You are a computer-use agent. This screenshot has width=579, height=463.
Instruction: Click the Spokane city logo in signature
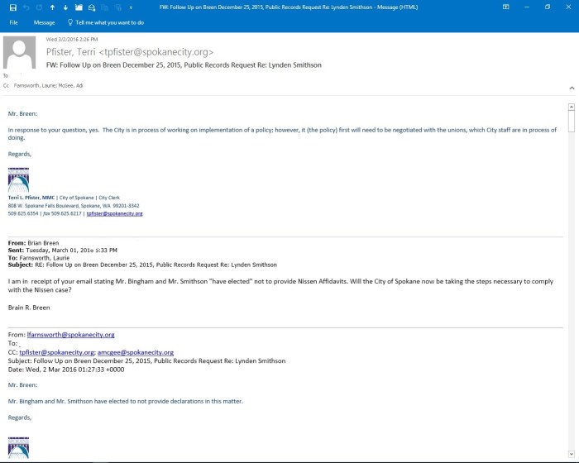click(x=18, y=179)
